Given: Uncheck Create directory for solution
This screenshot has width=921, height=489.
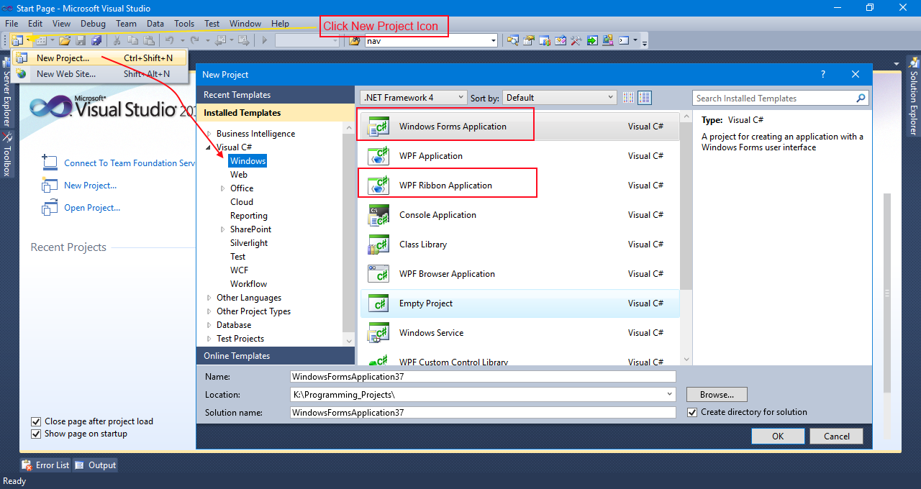Looking at the screenshot, I should coord(692,412).
